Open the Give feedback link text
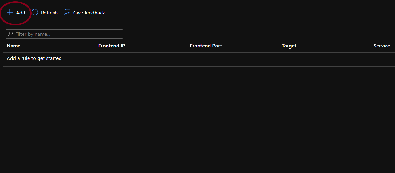Viewport: 395px width, 173px height. click(89, 13)
